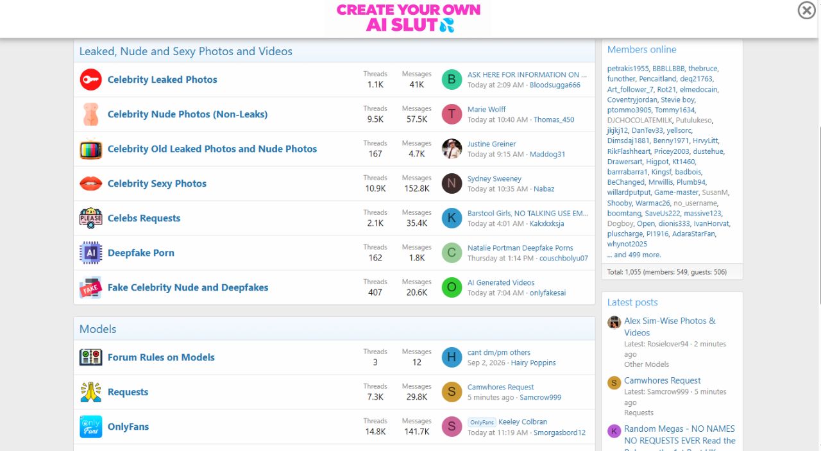This screenshot has height=451, width=821.
Task: Click the green B user avatar
Action: click(x=452, y=80)
